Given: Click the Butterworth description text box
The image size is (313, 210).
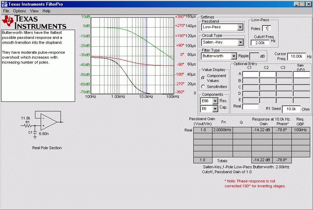Looking at the screenshot, I should 38,66.
